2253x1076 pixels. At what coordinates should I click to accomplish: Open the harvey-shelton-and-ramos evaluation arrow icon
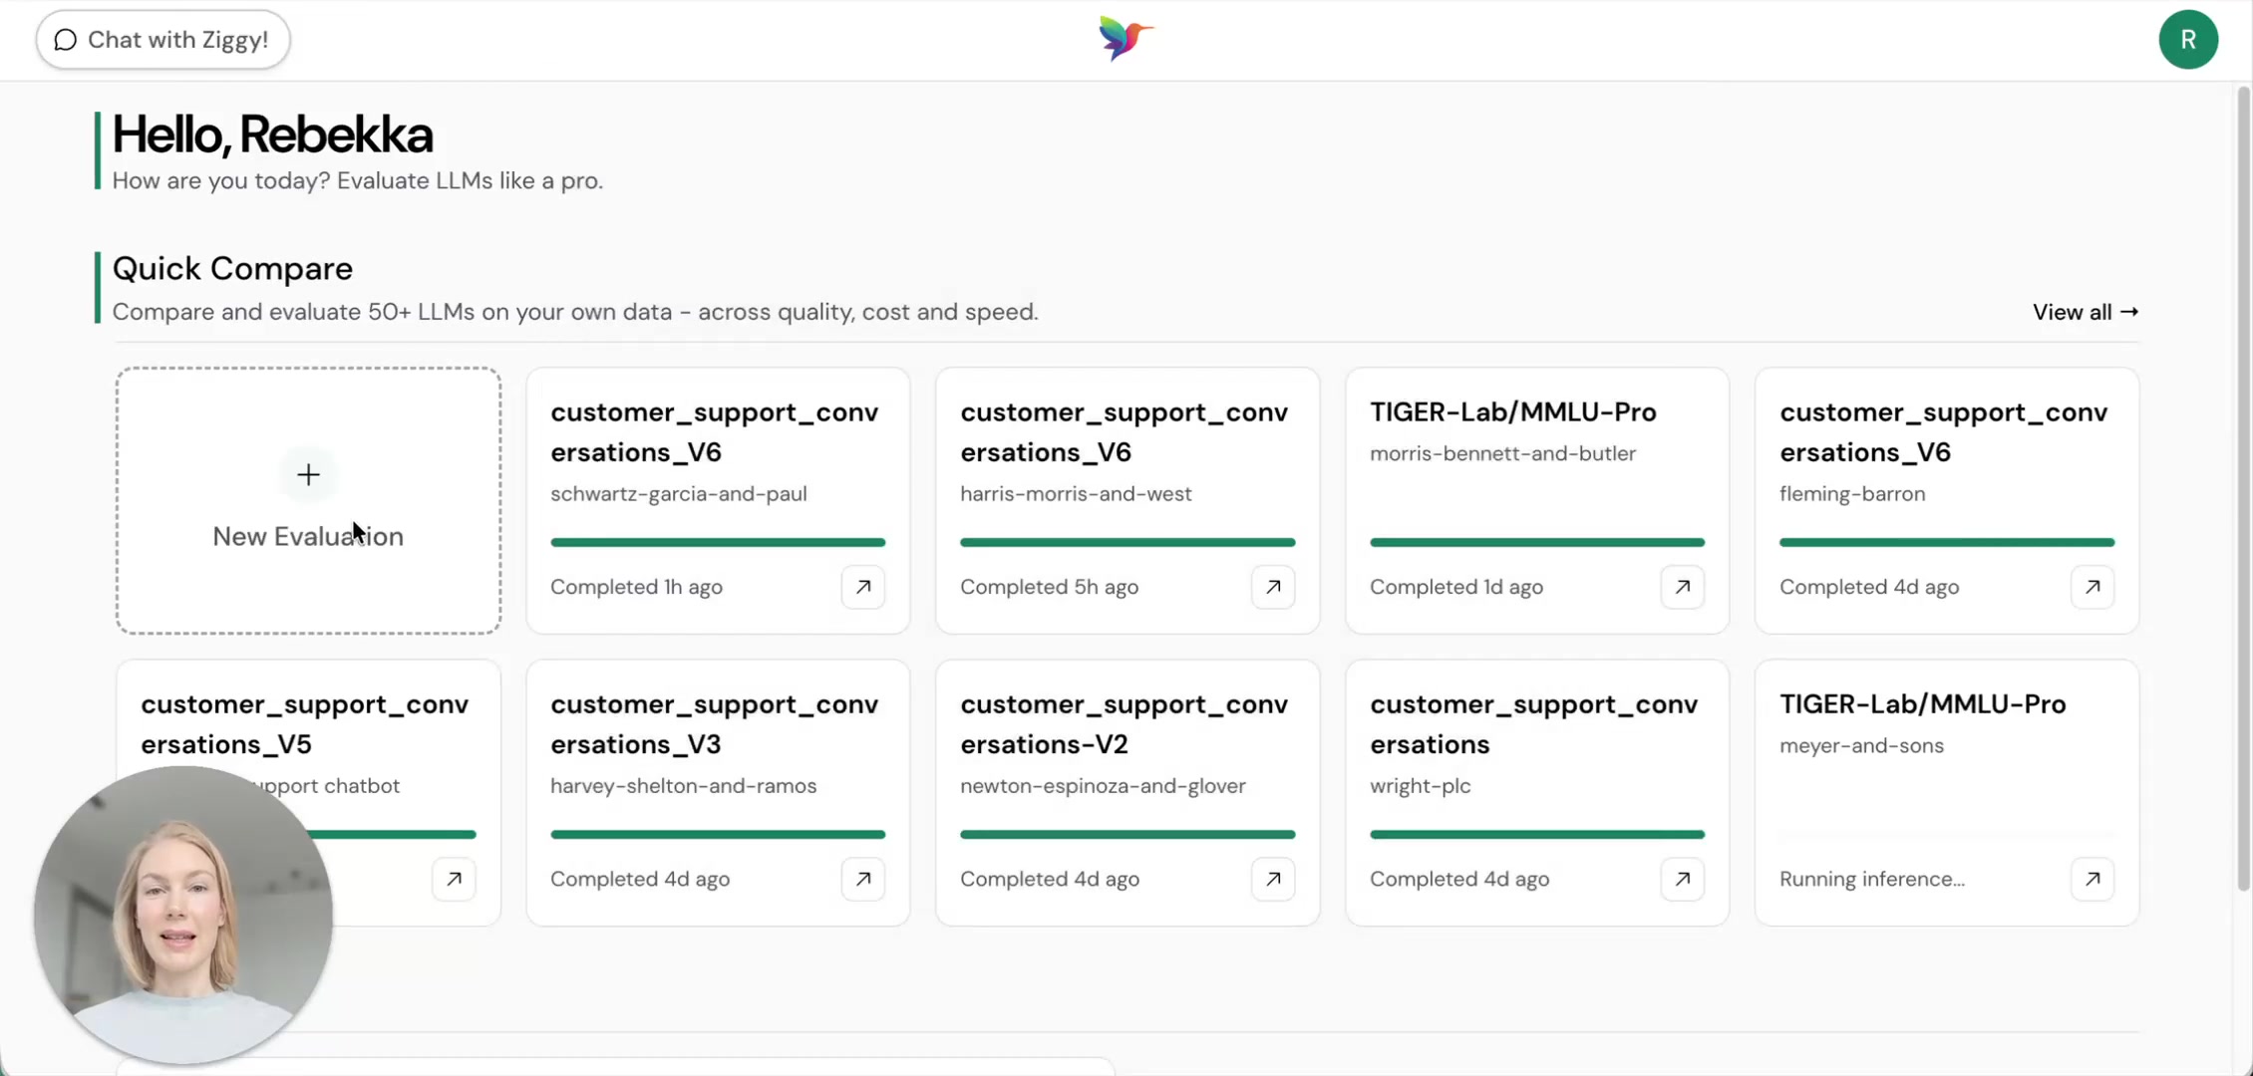click(x=863, y=879)
